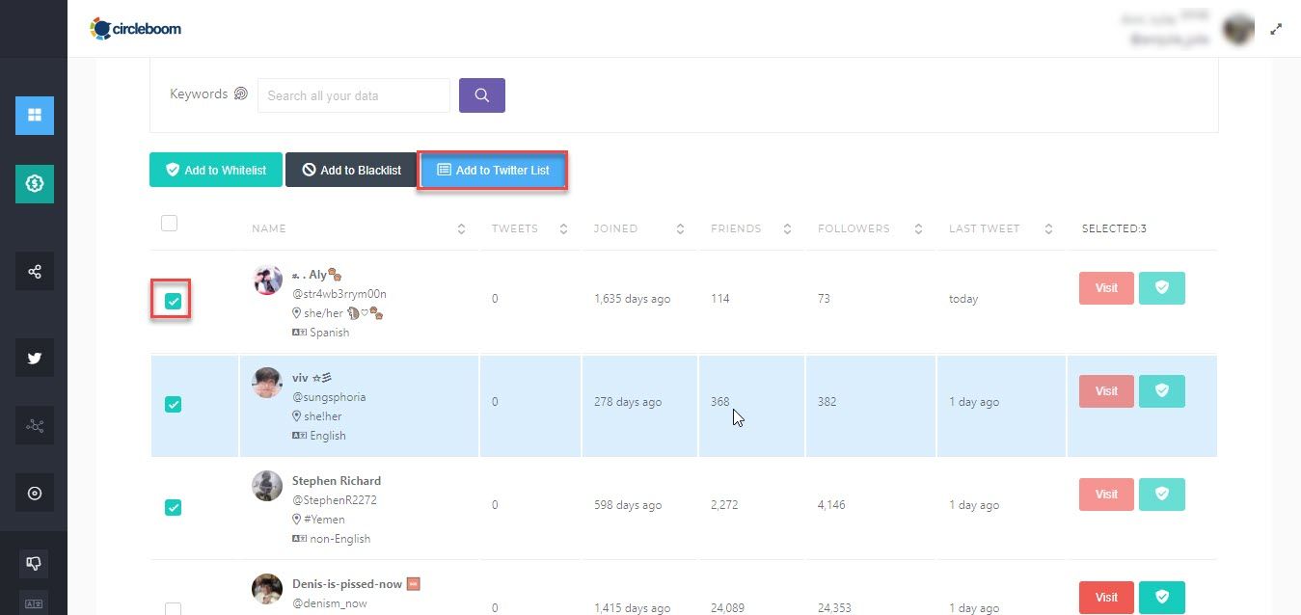Click the 'non-English' language label
The image size is (1301, 615).
coord(340,539)
